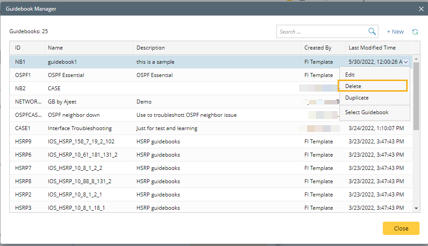Sort by Last Modified Time header
The width and height of the screenshot is (428, 246).
coord(372,48)
